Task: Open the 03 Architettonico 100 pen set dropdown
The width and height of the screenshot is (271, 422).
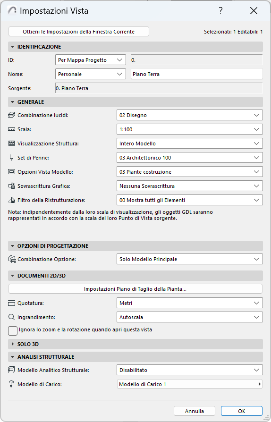Action: 190,158
